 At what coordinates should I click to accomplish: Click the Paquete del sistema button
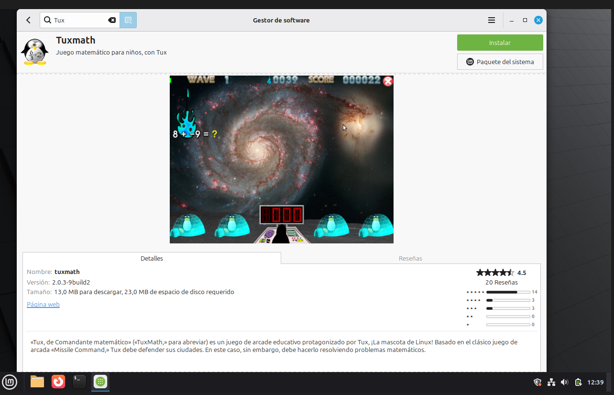pos(500,62)
